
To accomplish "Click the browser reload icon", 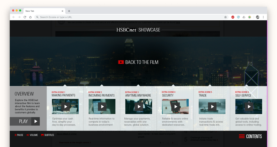I will (x=25, y=17).
